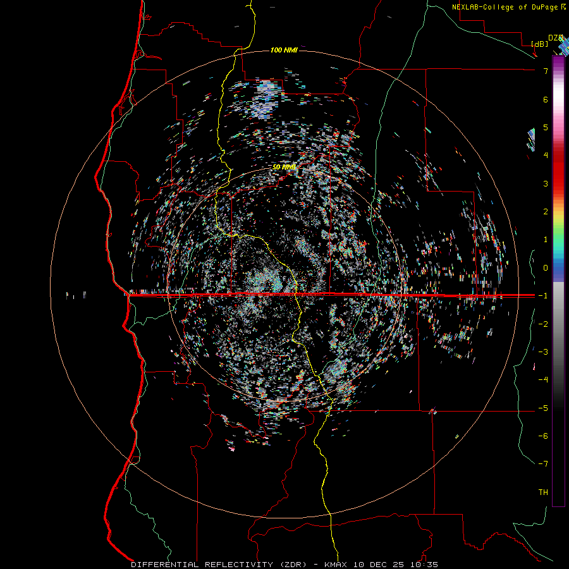Click the -7 value on the dB scale
This screenshot has width=569, height=569.
[x=543, y=464]
